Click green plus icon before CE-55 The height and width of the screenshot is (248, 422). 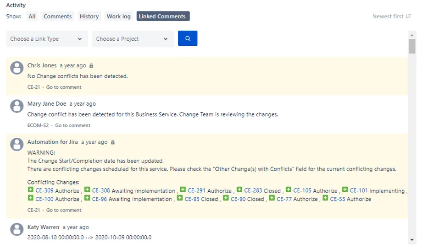click(x=325, y=198)
